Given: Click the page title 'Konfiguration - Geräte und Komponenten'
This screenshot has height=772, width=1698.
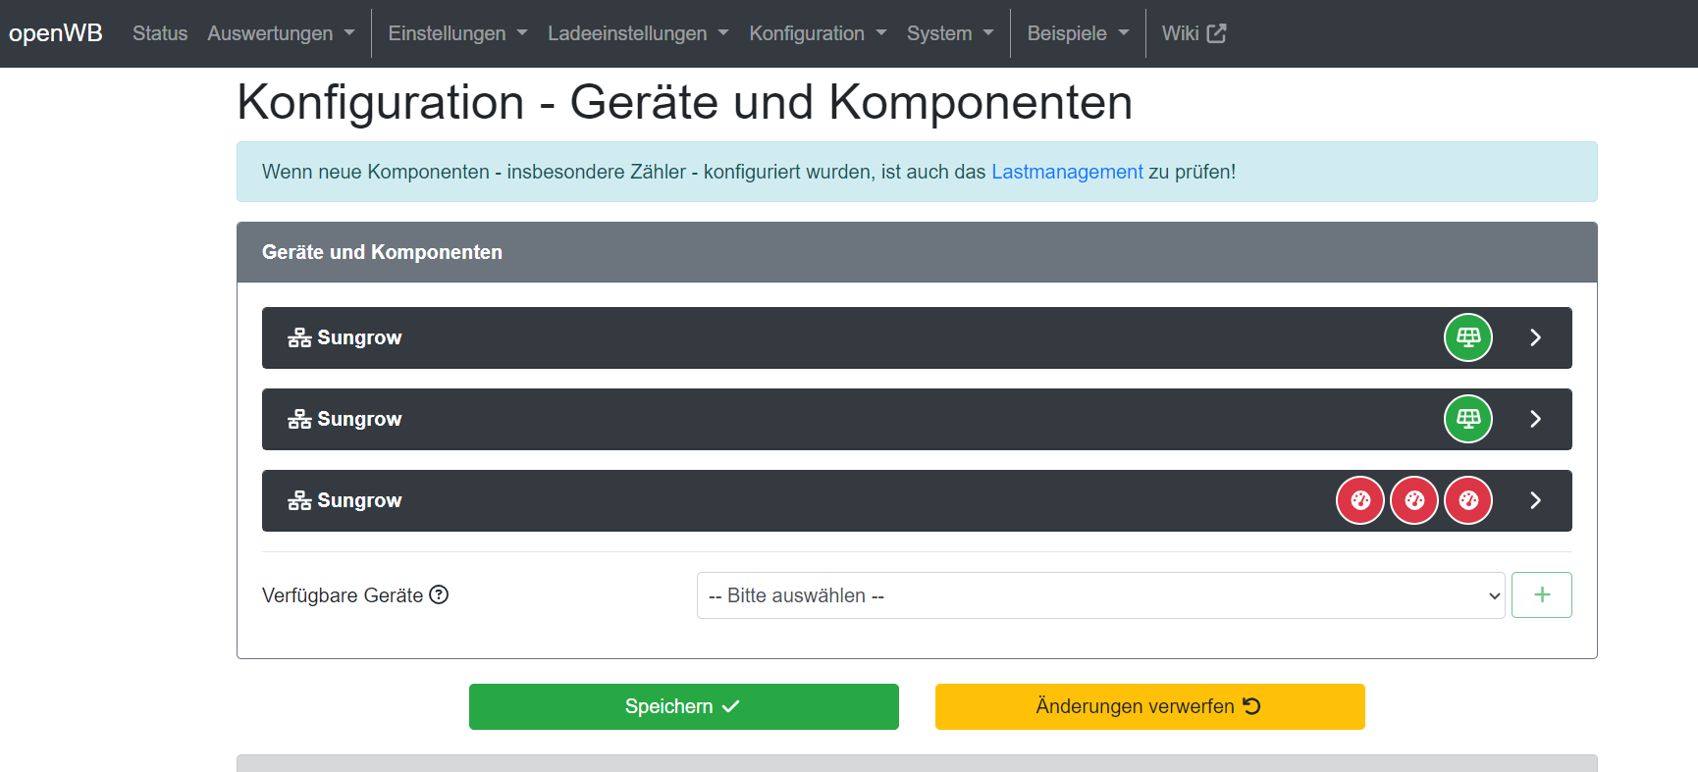Looking at the screenshot, I should (685, 102).
